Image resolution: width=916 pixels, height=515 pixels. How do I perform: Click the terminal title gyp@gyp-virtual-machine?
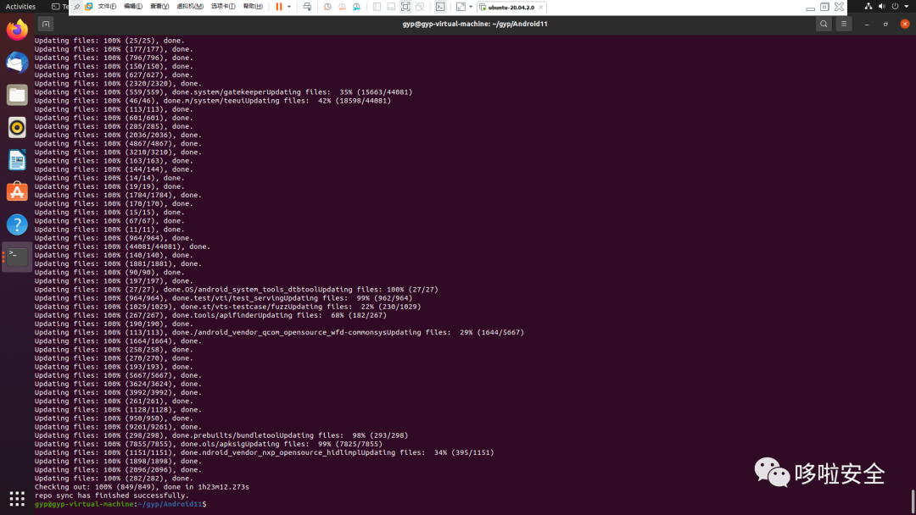tap(474, 24)
